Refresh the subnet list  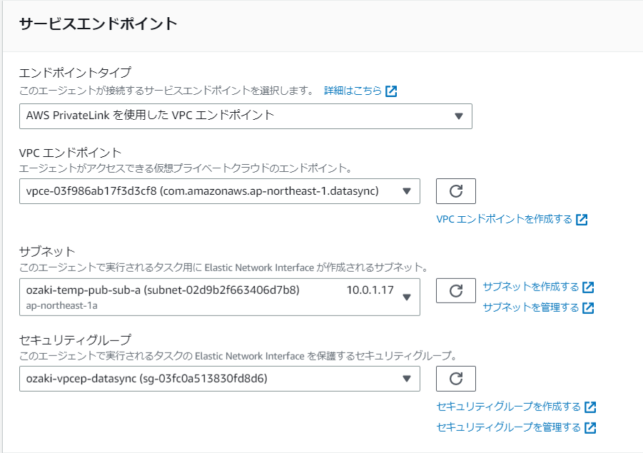click(x=456, y=290)
